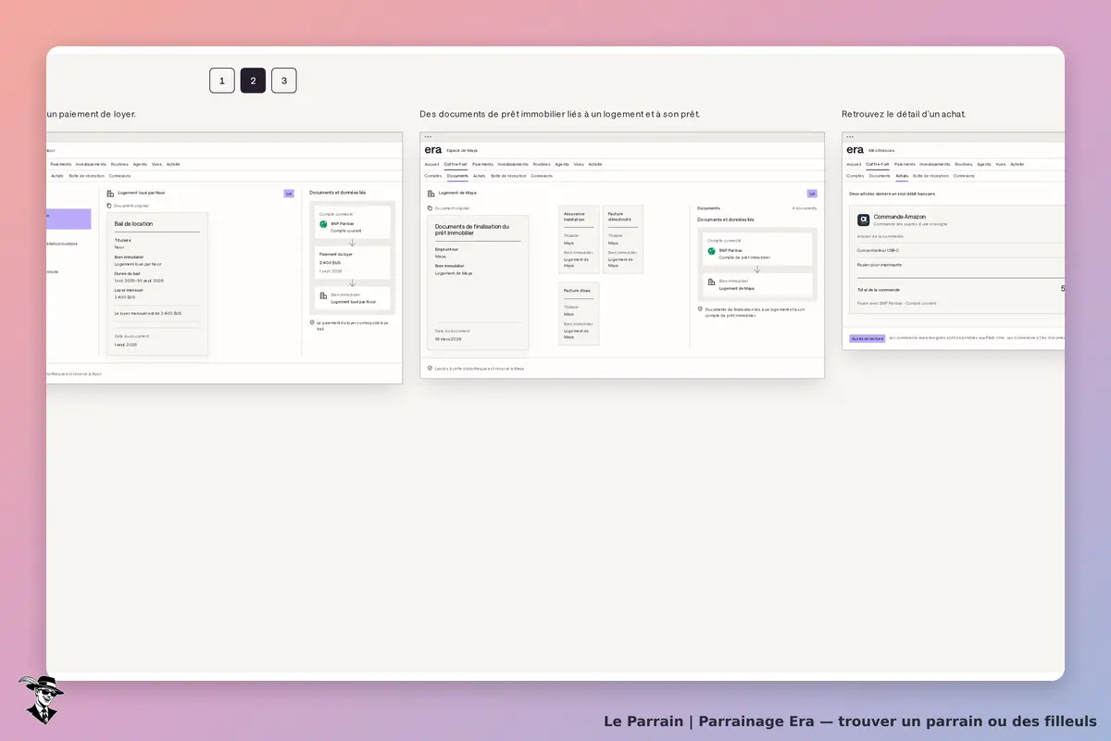Click the Papier pour imprimante order line
1111x741 pixels.
pos(960,265)
